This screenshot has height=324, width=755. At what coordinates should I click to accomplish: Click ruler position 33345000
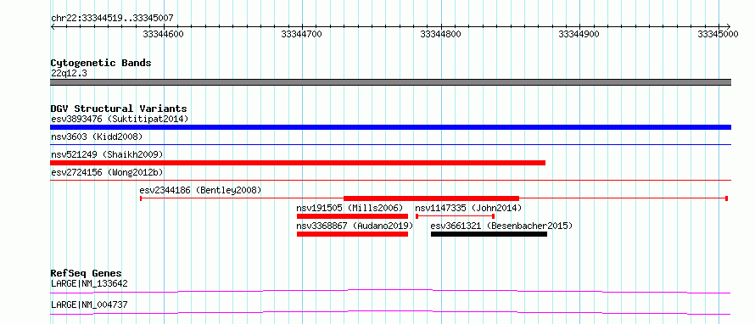tap(718, 34)
